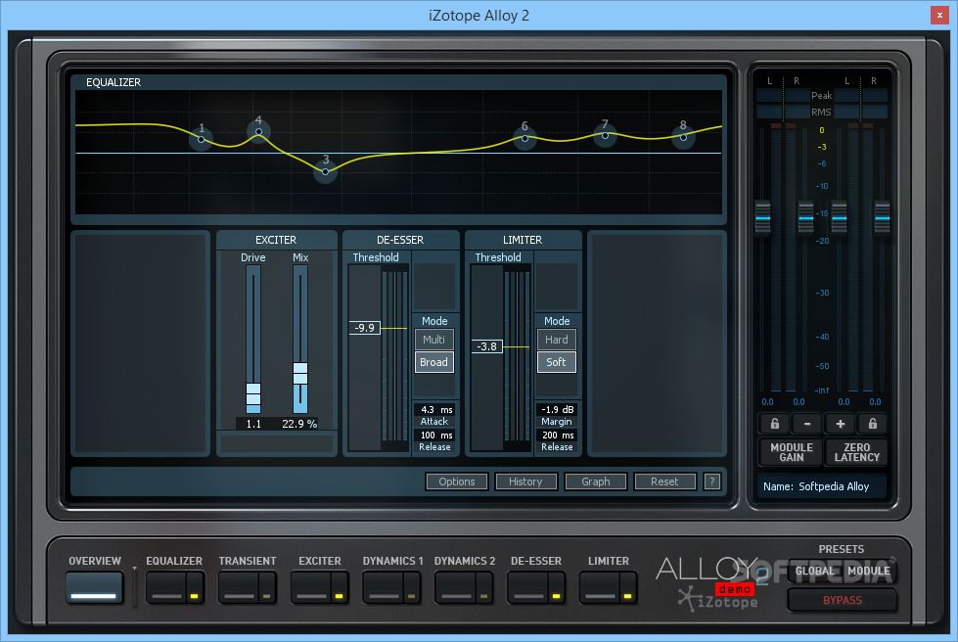Click the Mix value field 22.9 %
This screenshot has height=642, width=958.
pos(299,424)
